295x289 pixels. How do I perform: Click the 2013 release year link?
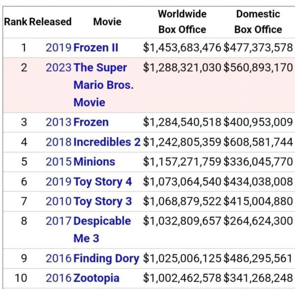pyautogui.click(x=59, y=122)
